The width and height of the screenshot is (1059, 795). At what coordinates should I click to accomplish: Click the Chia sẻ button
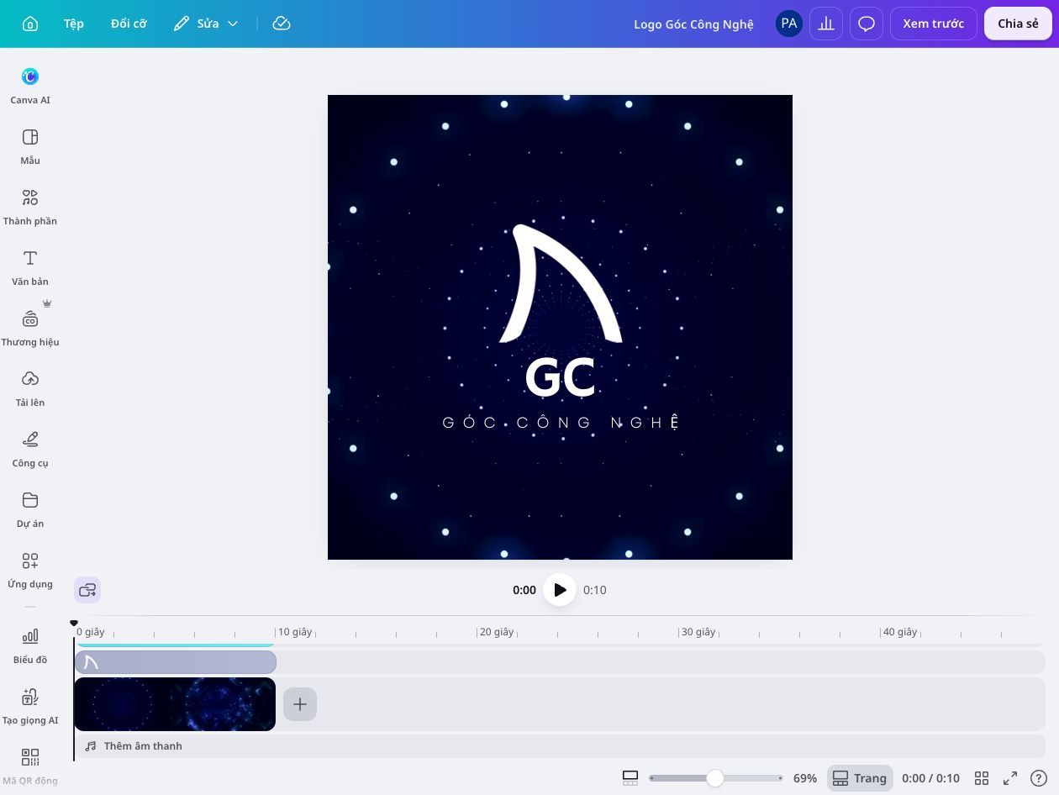click(1018, 24)
